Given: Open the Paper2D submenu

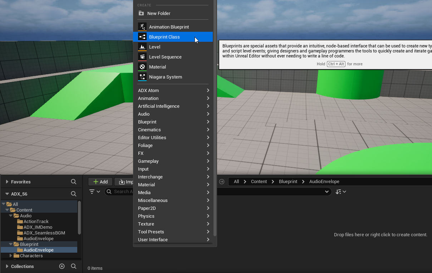Looking at the screenshot, I should click(x=173, y=208).
